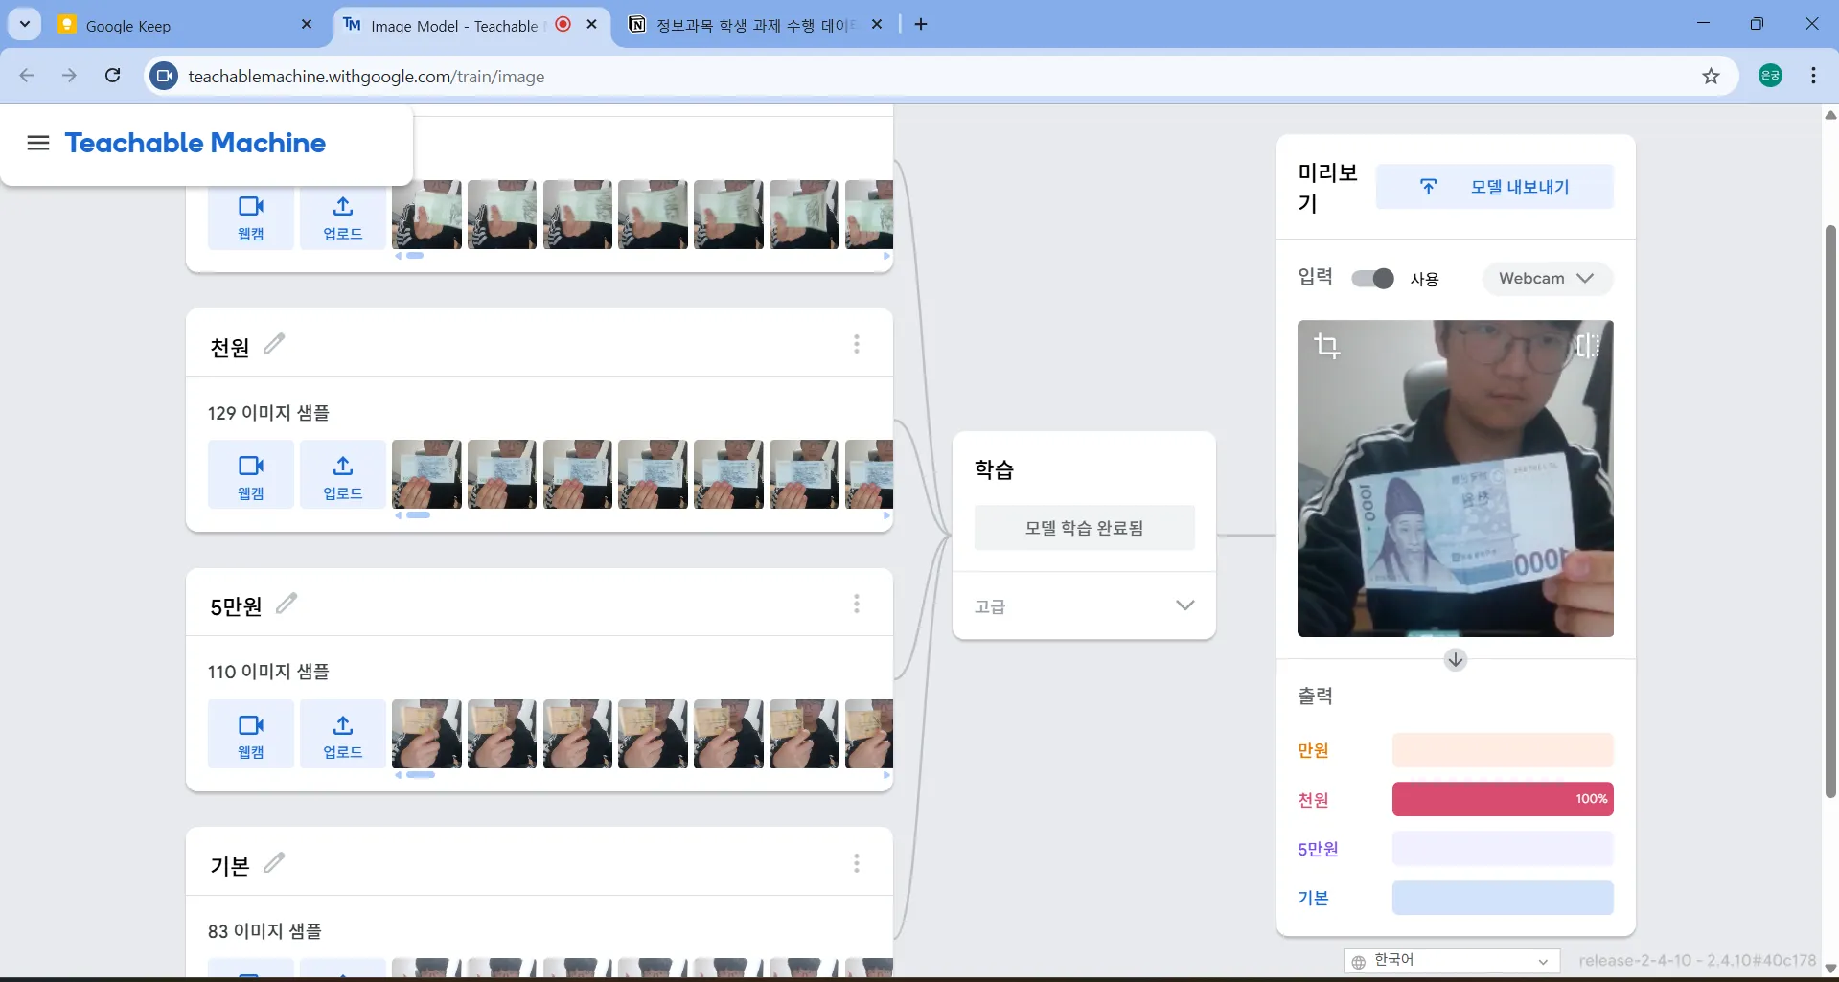This screenshot has height=982, width=1839.
Task: Click the 83 이미지 샘플 count text
Action: [x=264, y=931]
